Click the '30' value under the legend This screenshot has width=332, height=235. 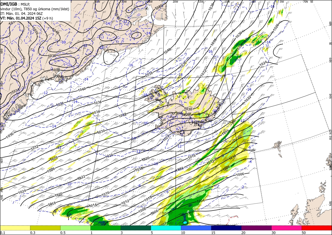pos(274,233)
